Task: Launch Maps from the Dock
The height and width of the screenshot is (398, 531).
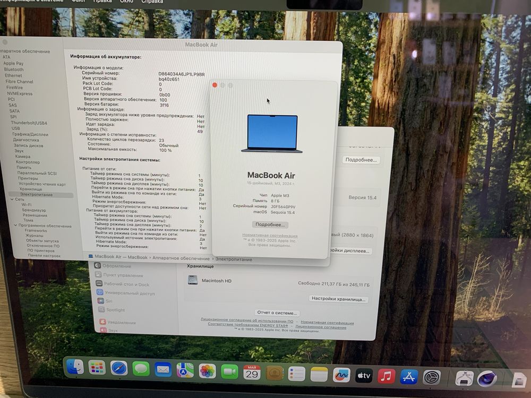Action: click(x=185, y=370)
